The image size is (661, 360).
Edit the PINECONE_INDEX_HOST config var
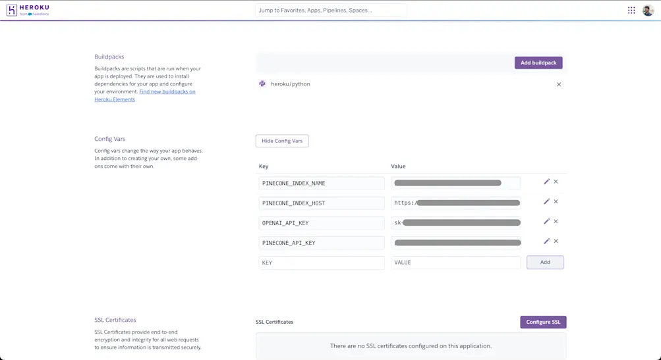tap(546, 201)
